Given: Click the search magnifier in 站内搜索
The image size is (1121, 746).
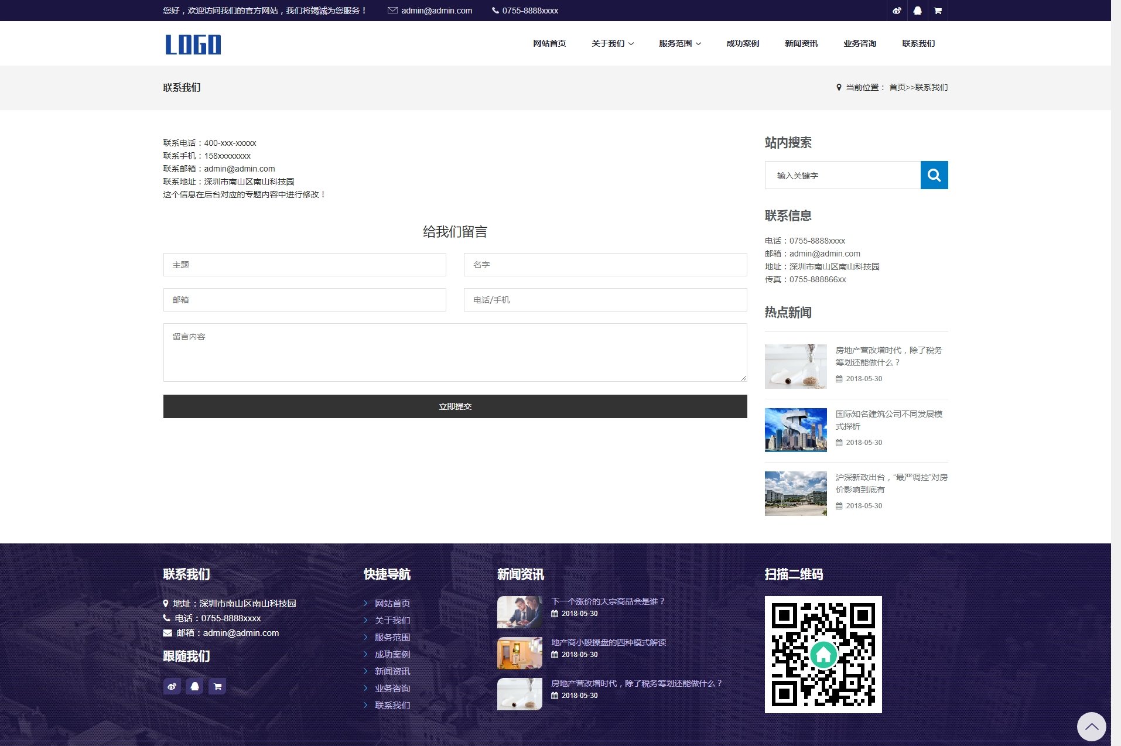Looking at the screenshot, I should tap(934, 174).
